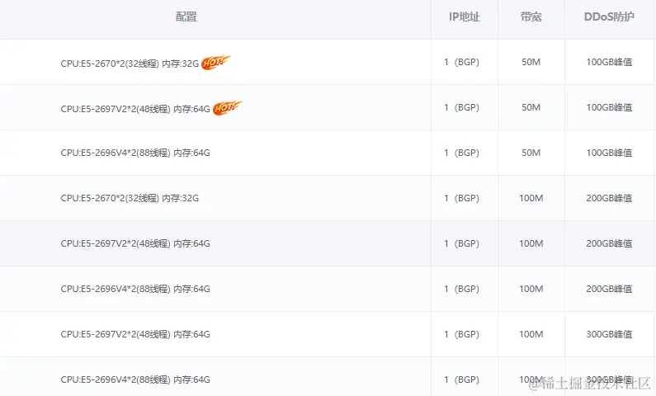Choose 300GB峰值 in the E5-2697V2*2 row

pos(609,334)
